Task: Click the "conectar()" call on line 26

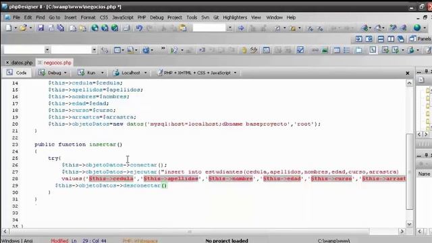Action: point(147,165)
